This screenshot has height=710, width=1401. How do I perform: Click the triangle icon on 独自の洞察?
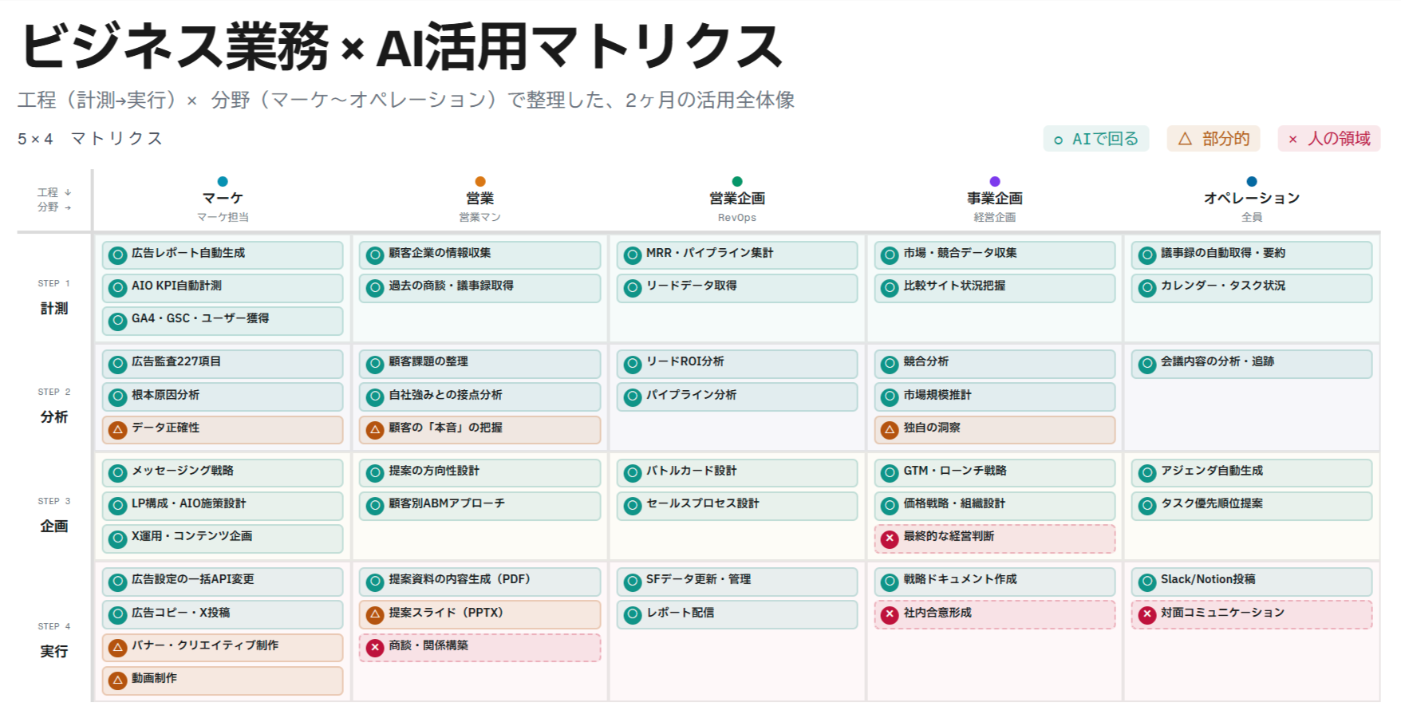[890, 430]
